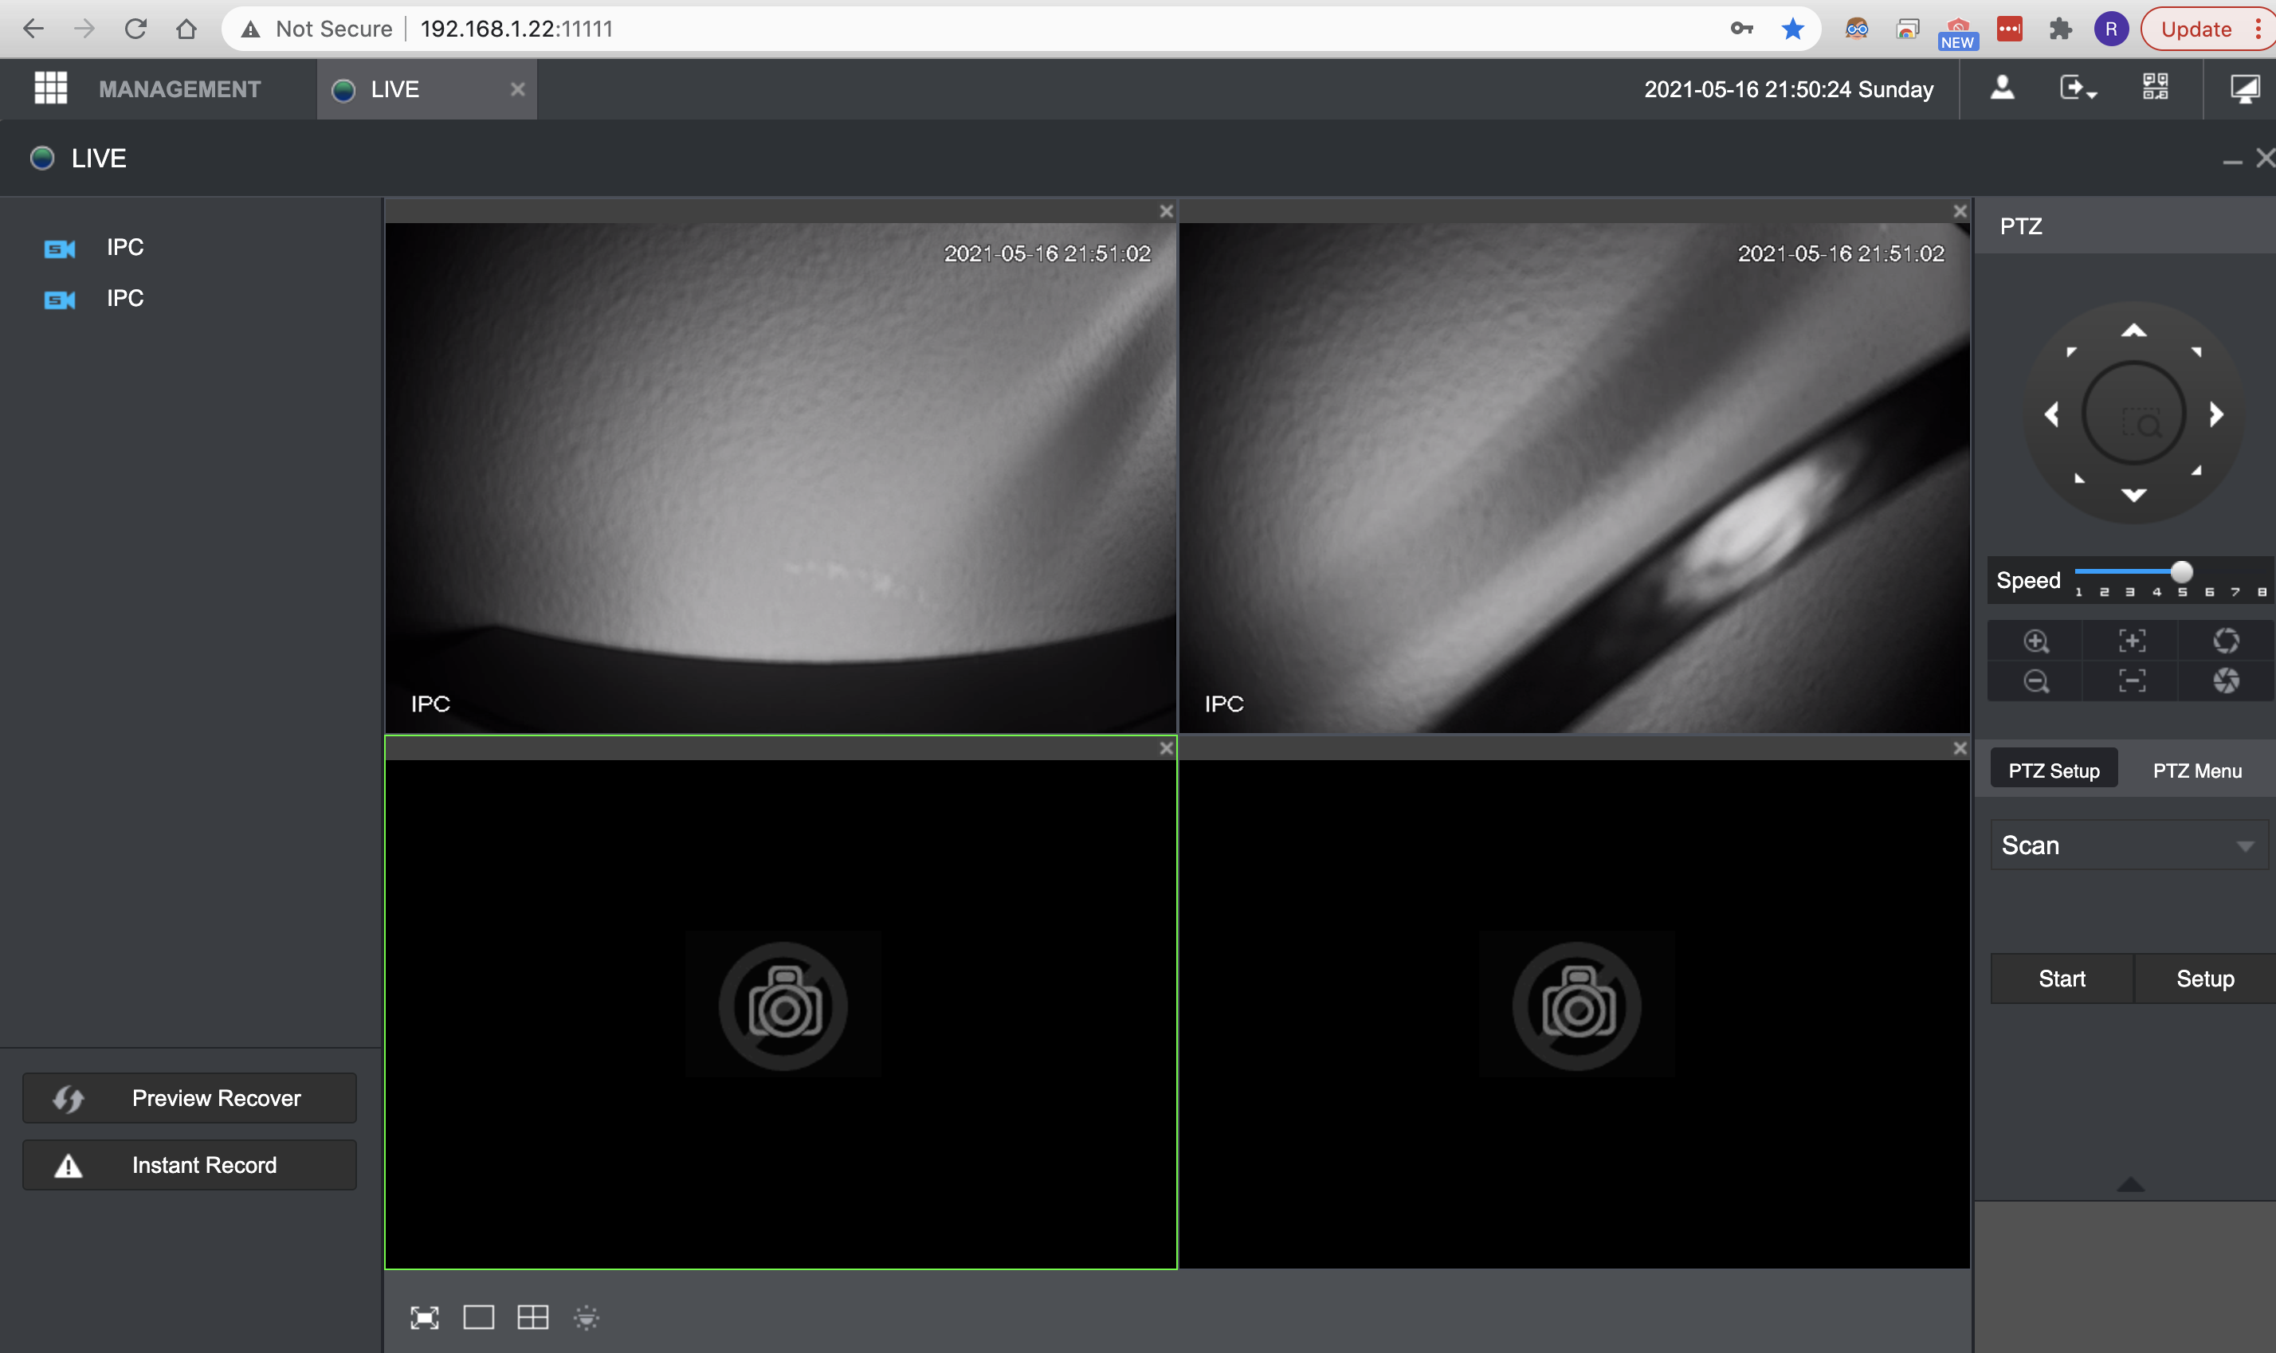Select the second IPC camera in list
The width and height of the screenshot is (2276, 1353).
pyautogui.click(x=124, y=298)
